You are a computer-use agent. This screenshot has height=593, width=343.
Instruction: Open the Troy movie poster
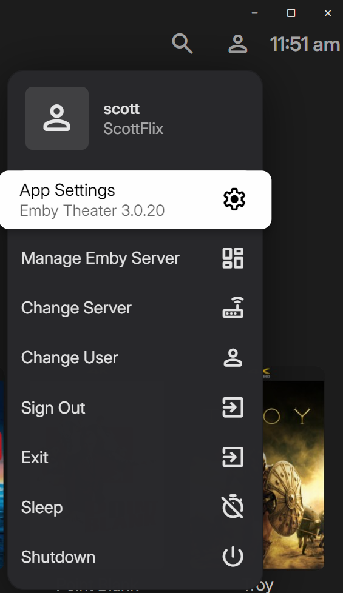pos(293,467)
